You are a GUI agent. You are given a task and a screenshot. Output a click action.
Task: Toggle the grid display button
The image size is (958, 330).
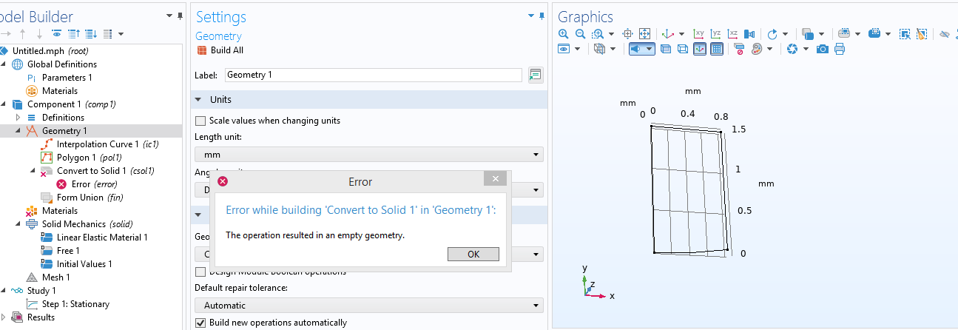[x=716, y=49]
